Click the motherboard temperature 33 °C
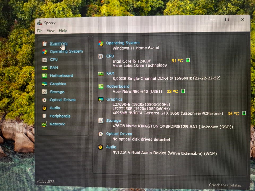This screenshot has height=191, width=255. click(x=172, y=92)
